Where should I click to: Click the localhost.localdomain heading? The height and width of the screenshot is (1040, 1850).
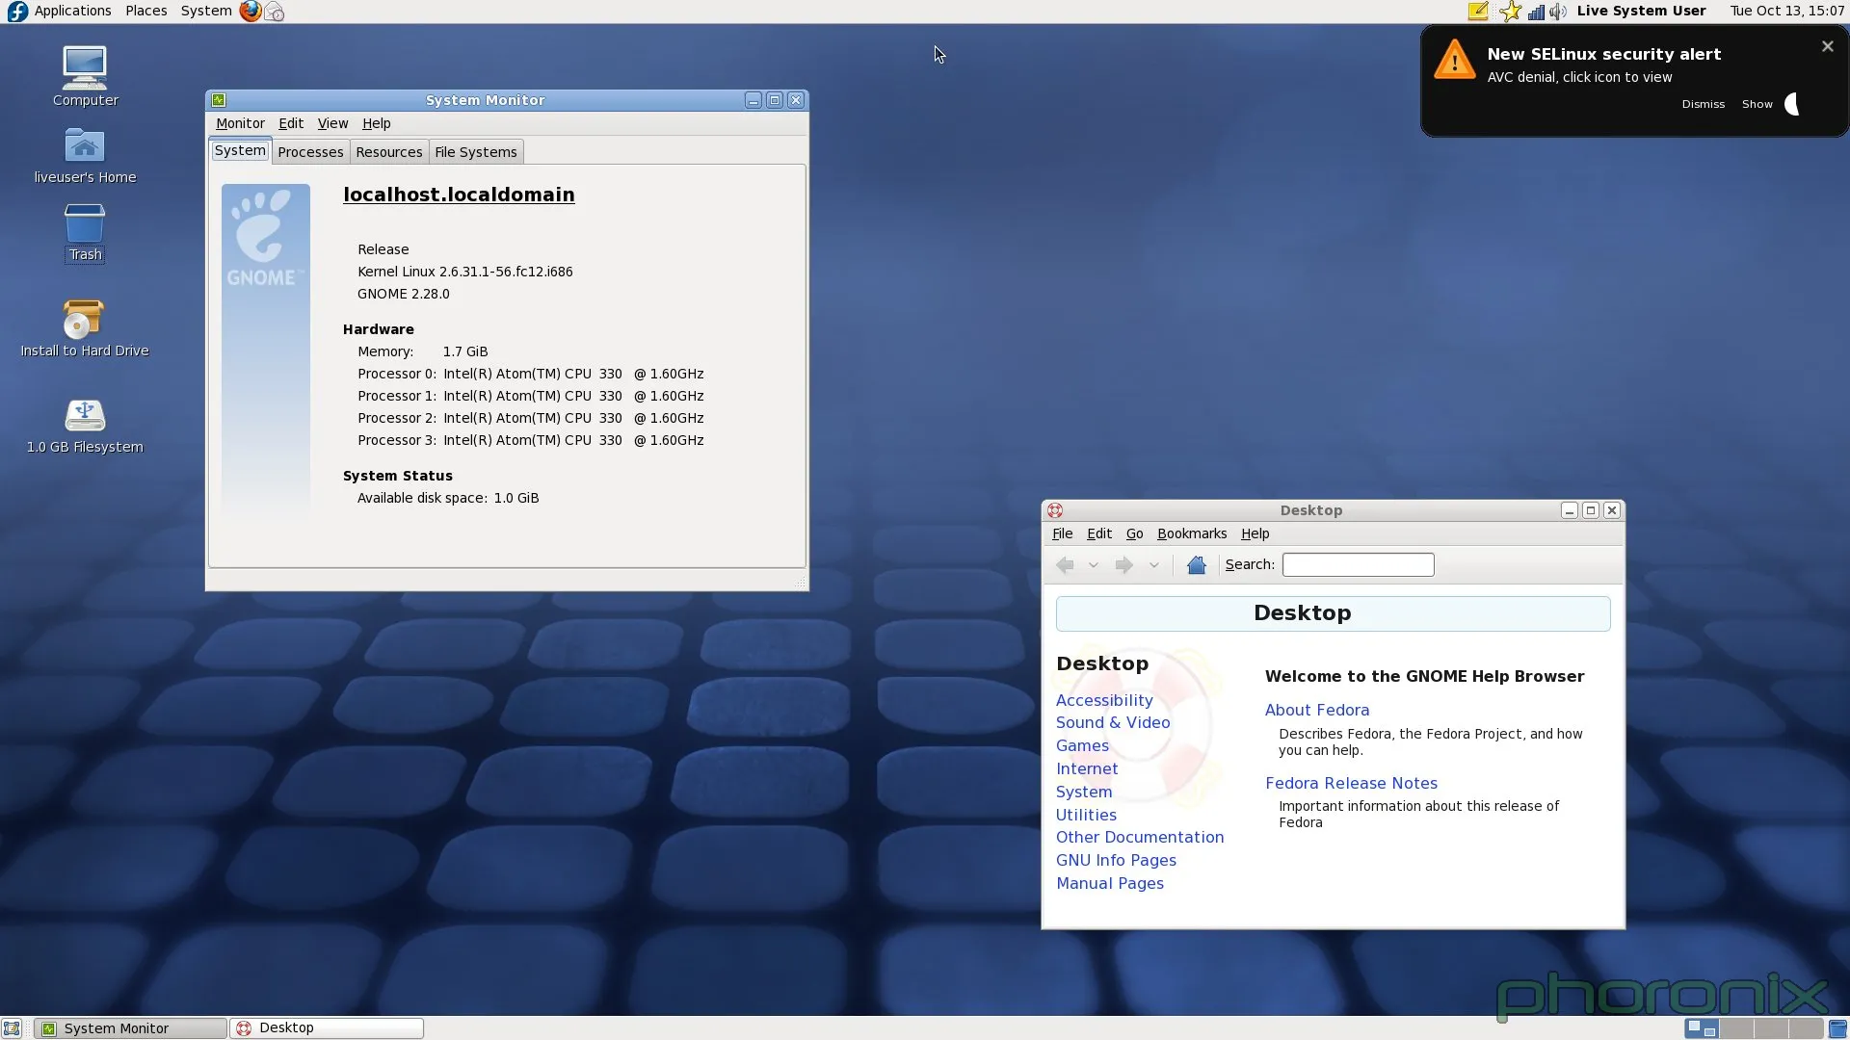pyautogui.click(x=459, y=195)
